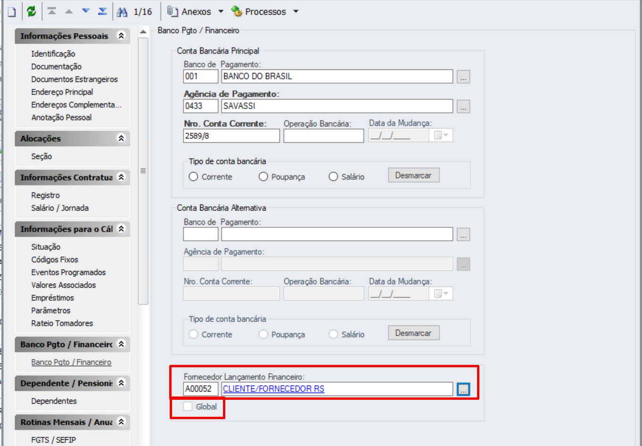Click alternative Banco de Pagamento code field

coord(200,234)
